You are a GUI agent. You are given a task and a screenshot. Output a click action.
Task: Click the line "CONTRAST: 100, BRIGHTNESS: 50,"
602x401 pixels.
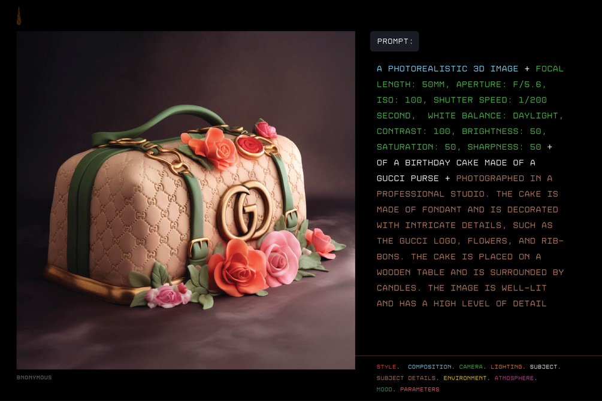click(461, 131)
